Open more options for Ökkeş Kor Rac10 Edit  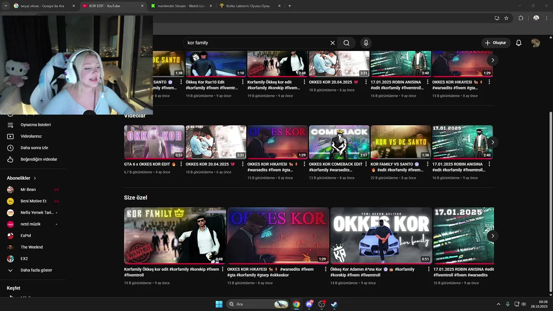click(x=242, y=82)
